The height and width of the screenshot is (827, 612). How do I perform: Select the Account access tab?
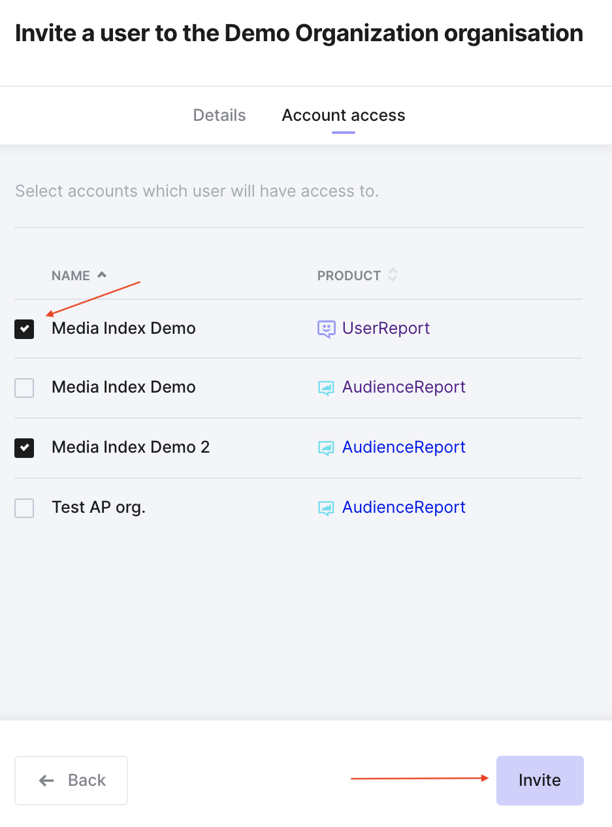coord(344,115)
